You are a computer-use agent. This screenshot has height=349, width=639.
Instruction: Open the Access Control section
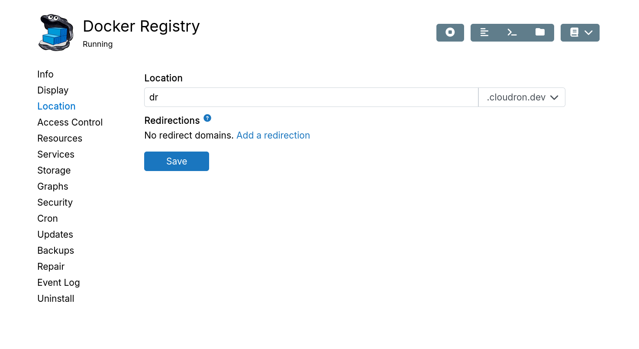point(70,123)
